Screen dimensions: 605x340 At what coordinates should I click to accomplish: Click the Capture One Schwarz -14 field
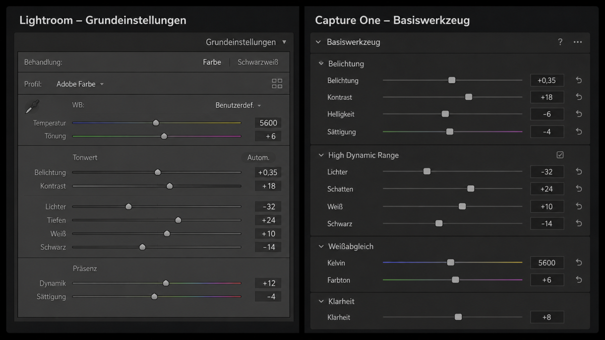point(547,224)
